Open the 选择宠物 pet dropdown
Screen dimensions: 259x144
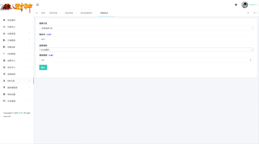[x=146, y=50]
